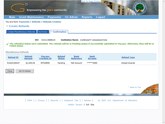Switch to the Summary tab
Screen dimensions: 165x124
(43, 32)
